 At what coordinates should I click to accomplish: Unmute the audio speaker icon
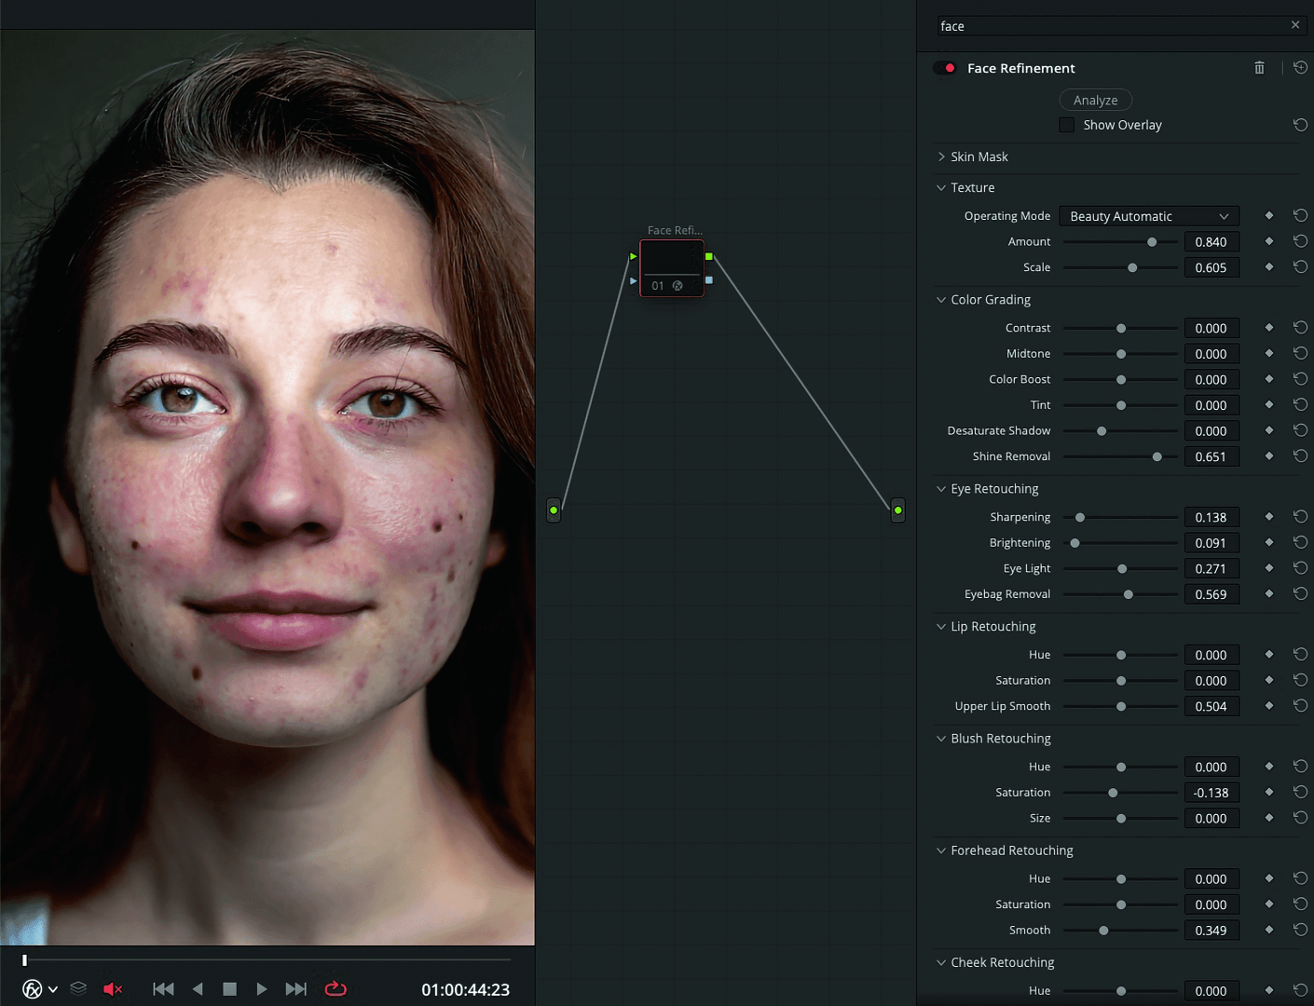point(112,988)
